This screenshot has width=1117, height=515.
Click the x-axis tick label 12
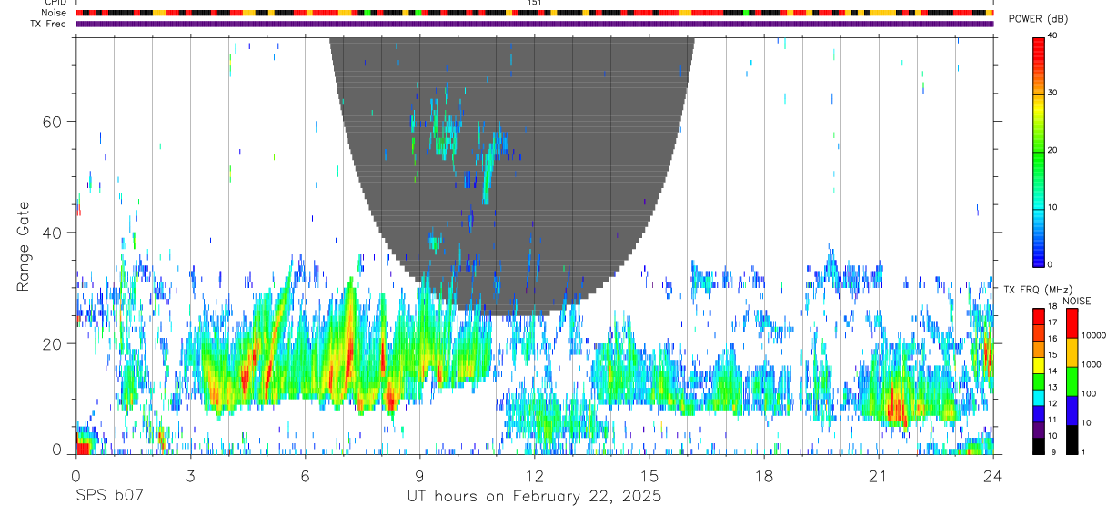click(x=534, y=475)
